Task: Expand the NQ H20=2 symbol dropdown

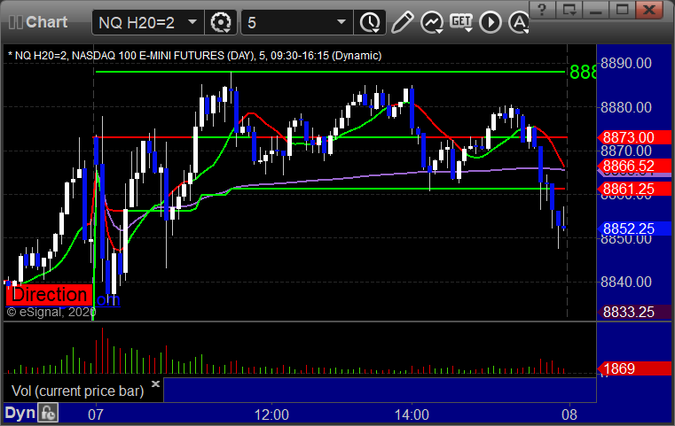Action: pyautogui.click(x=192, y=22)
